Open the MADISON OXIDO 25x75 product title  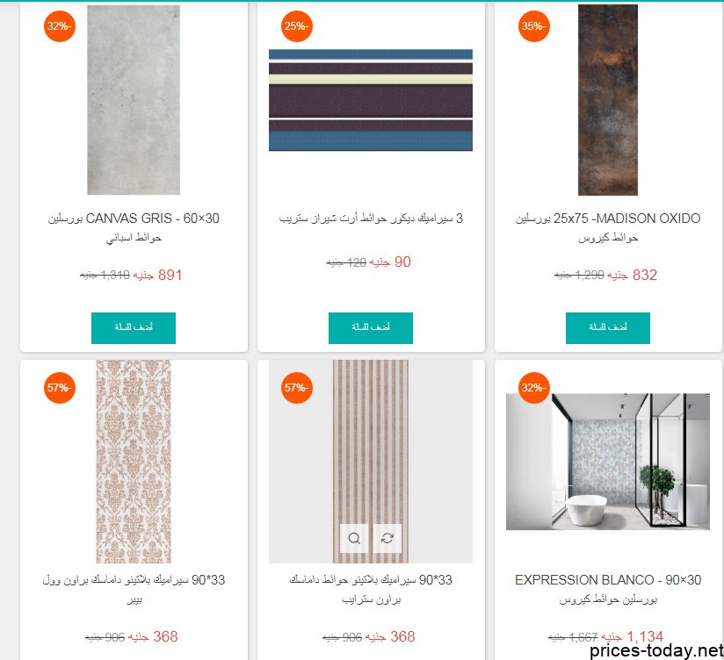[608, 227]
